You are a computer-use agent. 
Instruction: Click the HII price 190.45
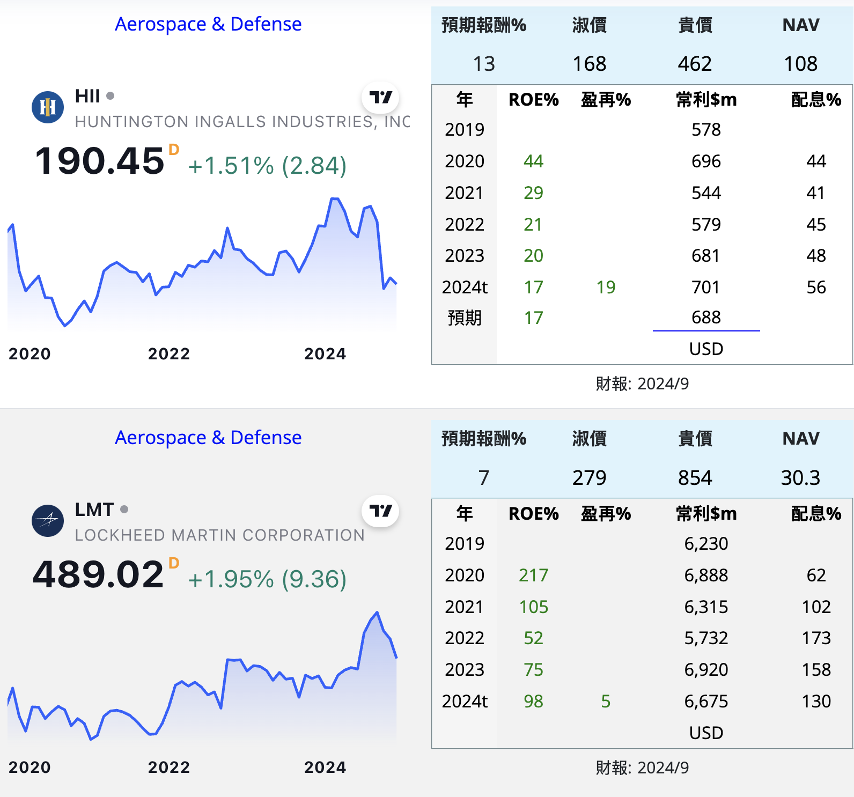[x=100, y=161]
